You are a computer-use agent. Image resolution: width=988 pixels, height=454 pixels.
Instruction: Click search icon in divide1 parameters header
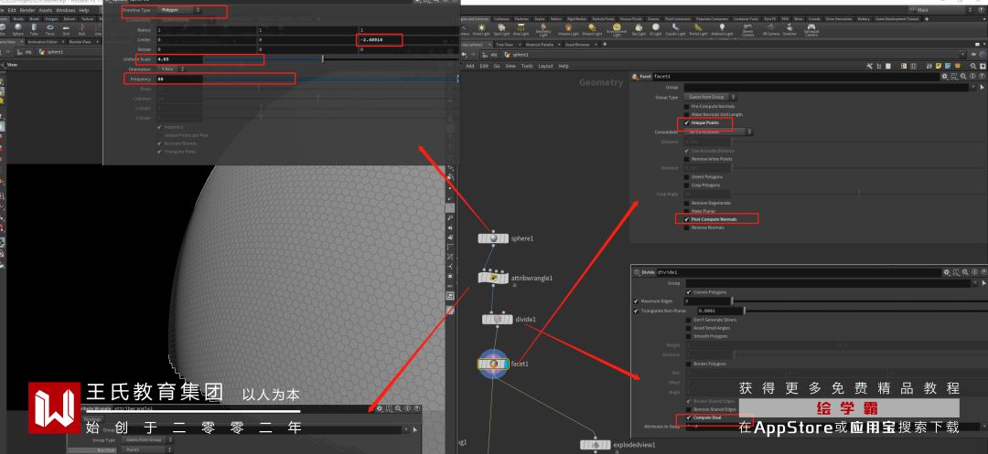965,272
